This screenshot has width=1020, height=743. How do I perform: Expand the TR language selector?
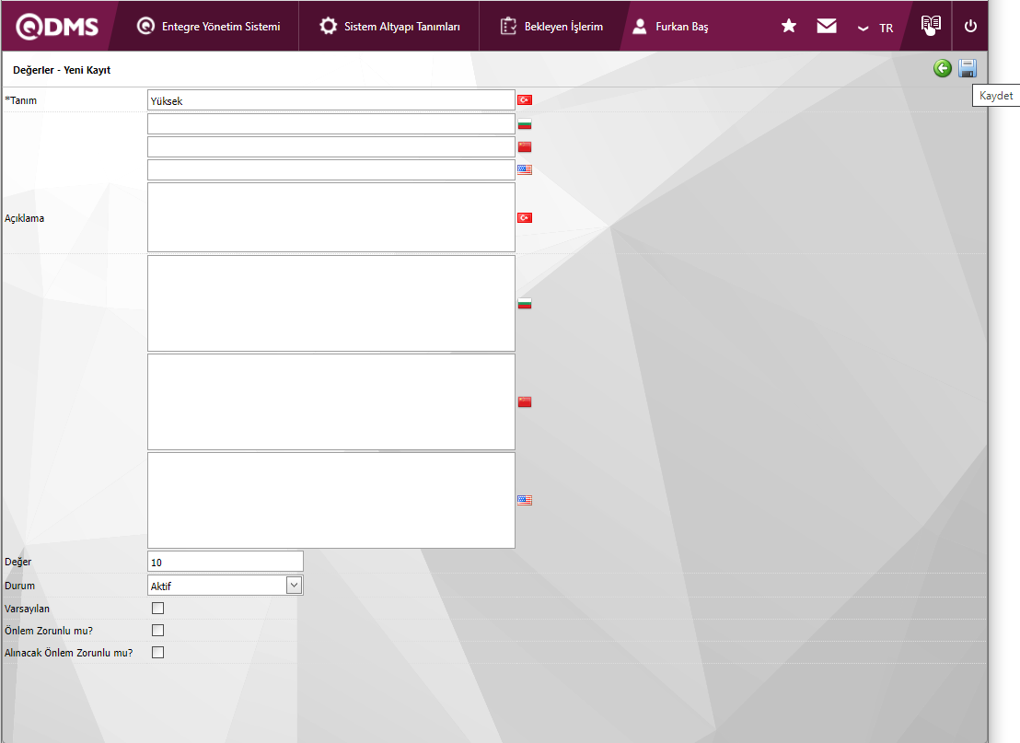pos(875,28)
